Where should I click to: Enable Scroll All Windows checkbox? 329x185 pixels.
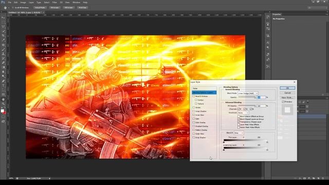point(13,8)
